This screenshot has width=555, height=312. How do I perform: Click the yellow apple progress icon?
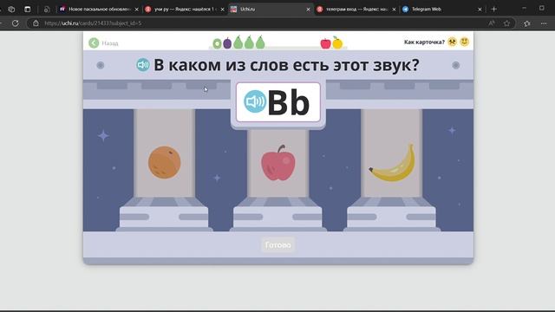coord(337,42)
